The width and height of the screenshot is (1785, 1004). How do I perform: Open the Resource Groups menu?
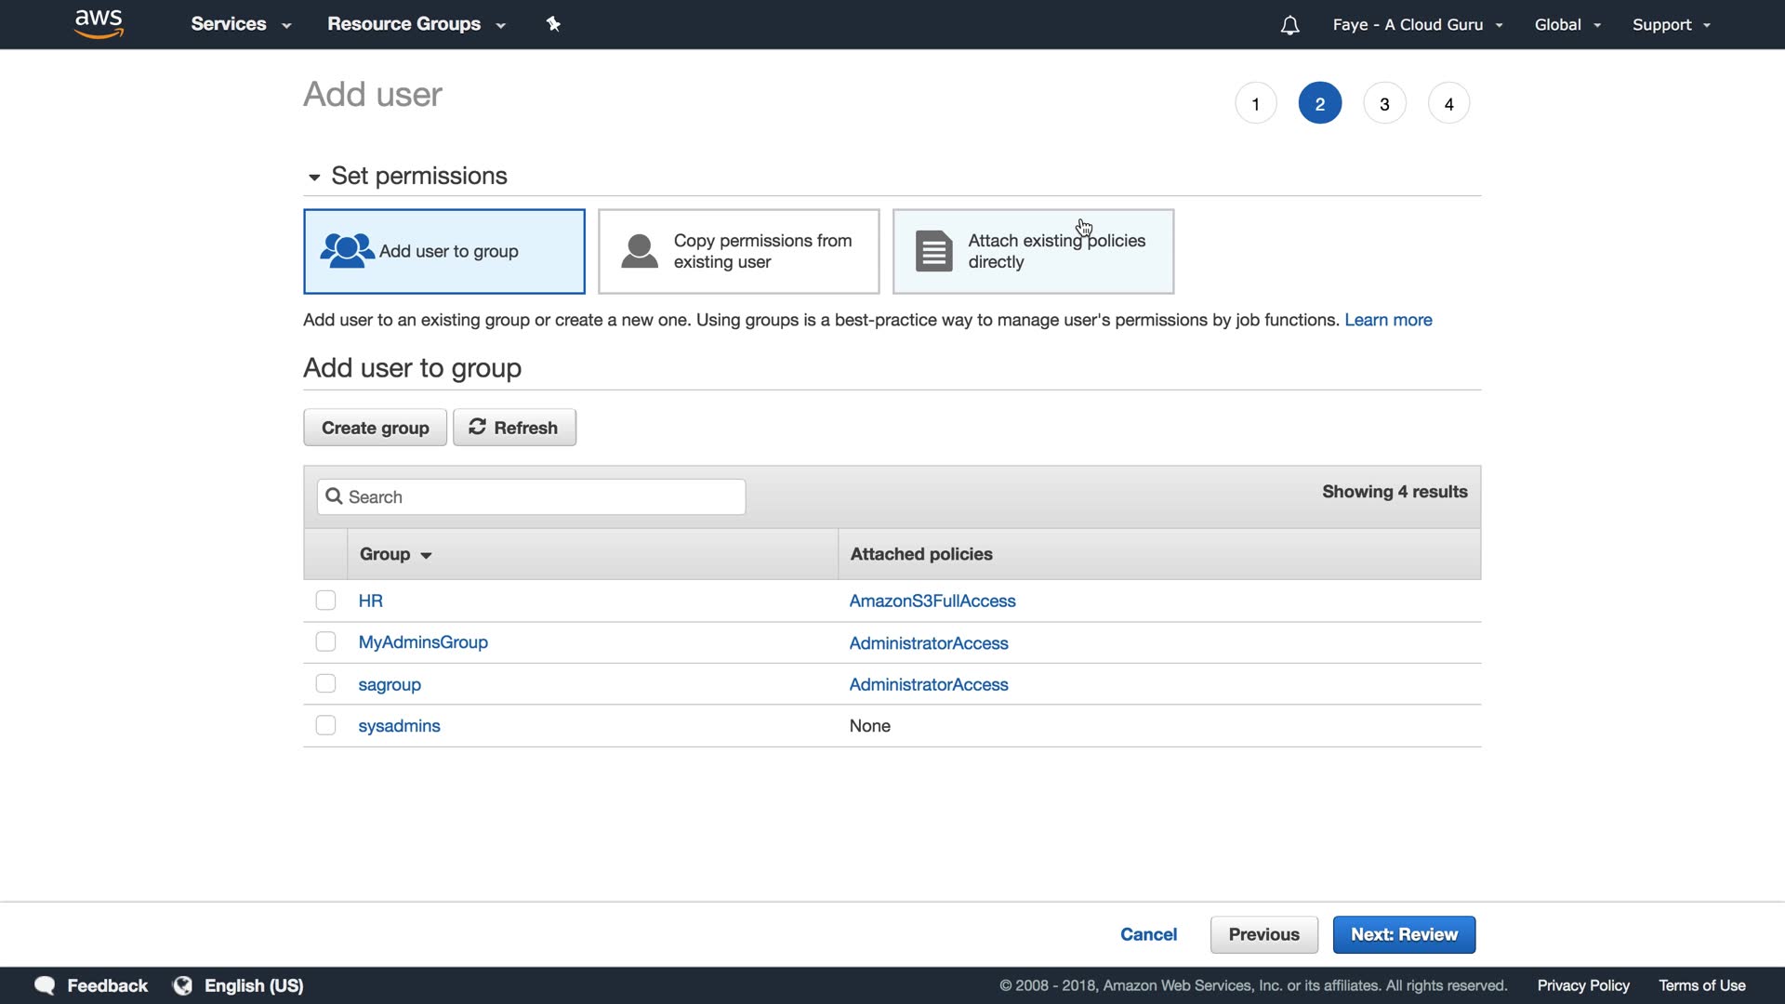416,24
